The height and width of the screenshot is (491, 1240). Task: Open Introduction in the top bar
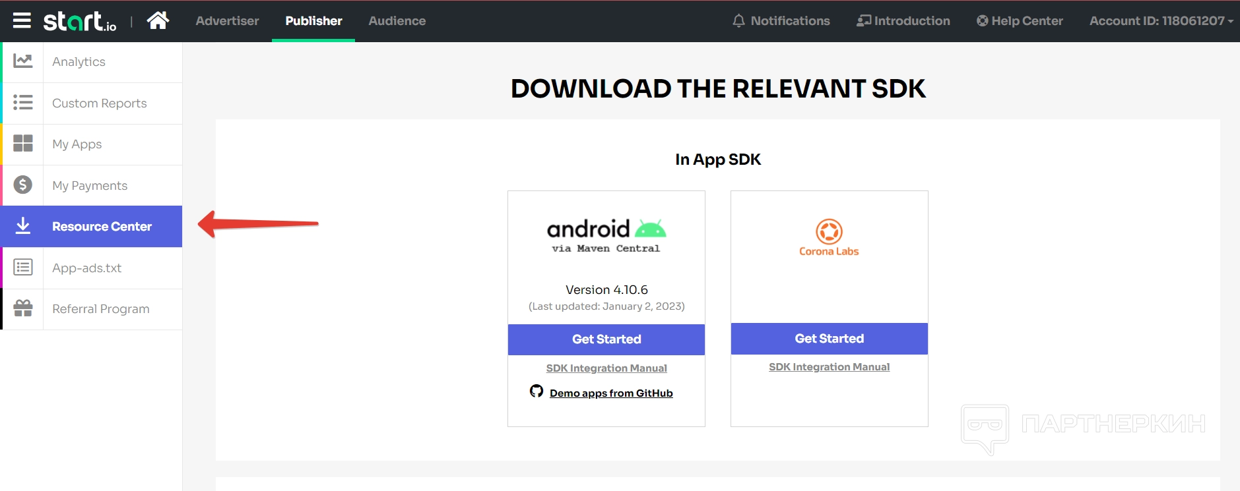(x=903, y=21)
